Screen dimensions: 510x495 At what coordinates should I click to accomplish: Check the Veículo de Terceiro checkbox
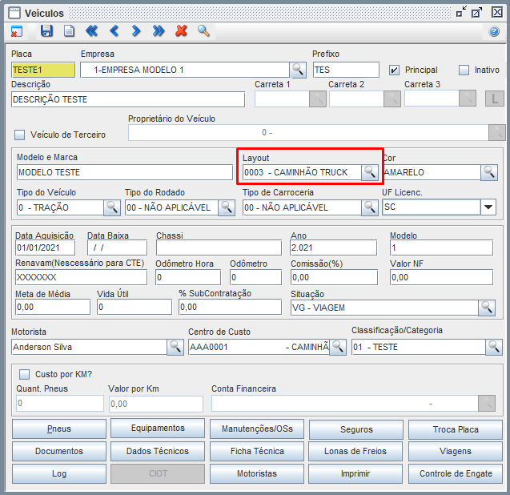coord(21,135)
